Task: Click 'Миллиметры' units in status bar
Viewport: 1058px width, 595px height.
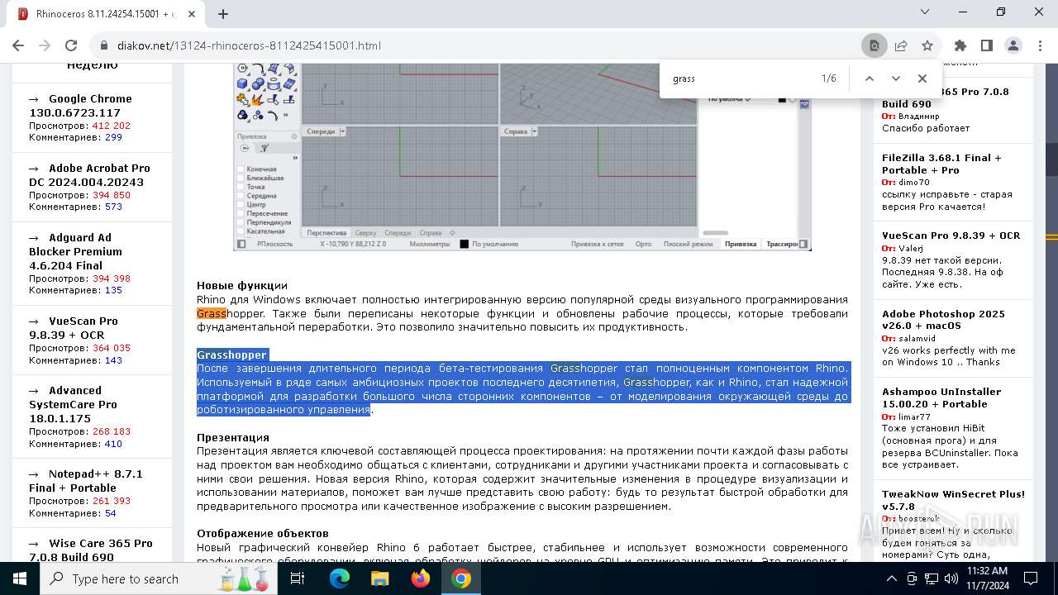Action: pyautogui.click(x=430, y=244)
